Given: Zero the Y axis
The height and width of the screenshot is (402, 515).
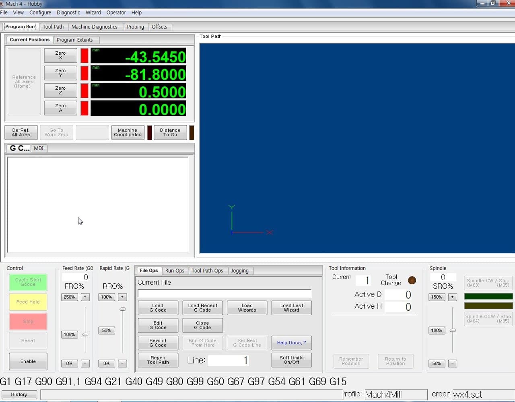Looking at the screenshot, I should click(60, 73).
